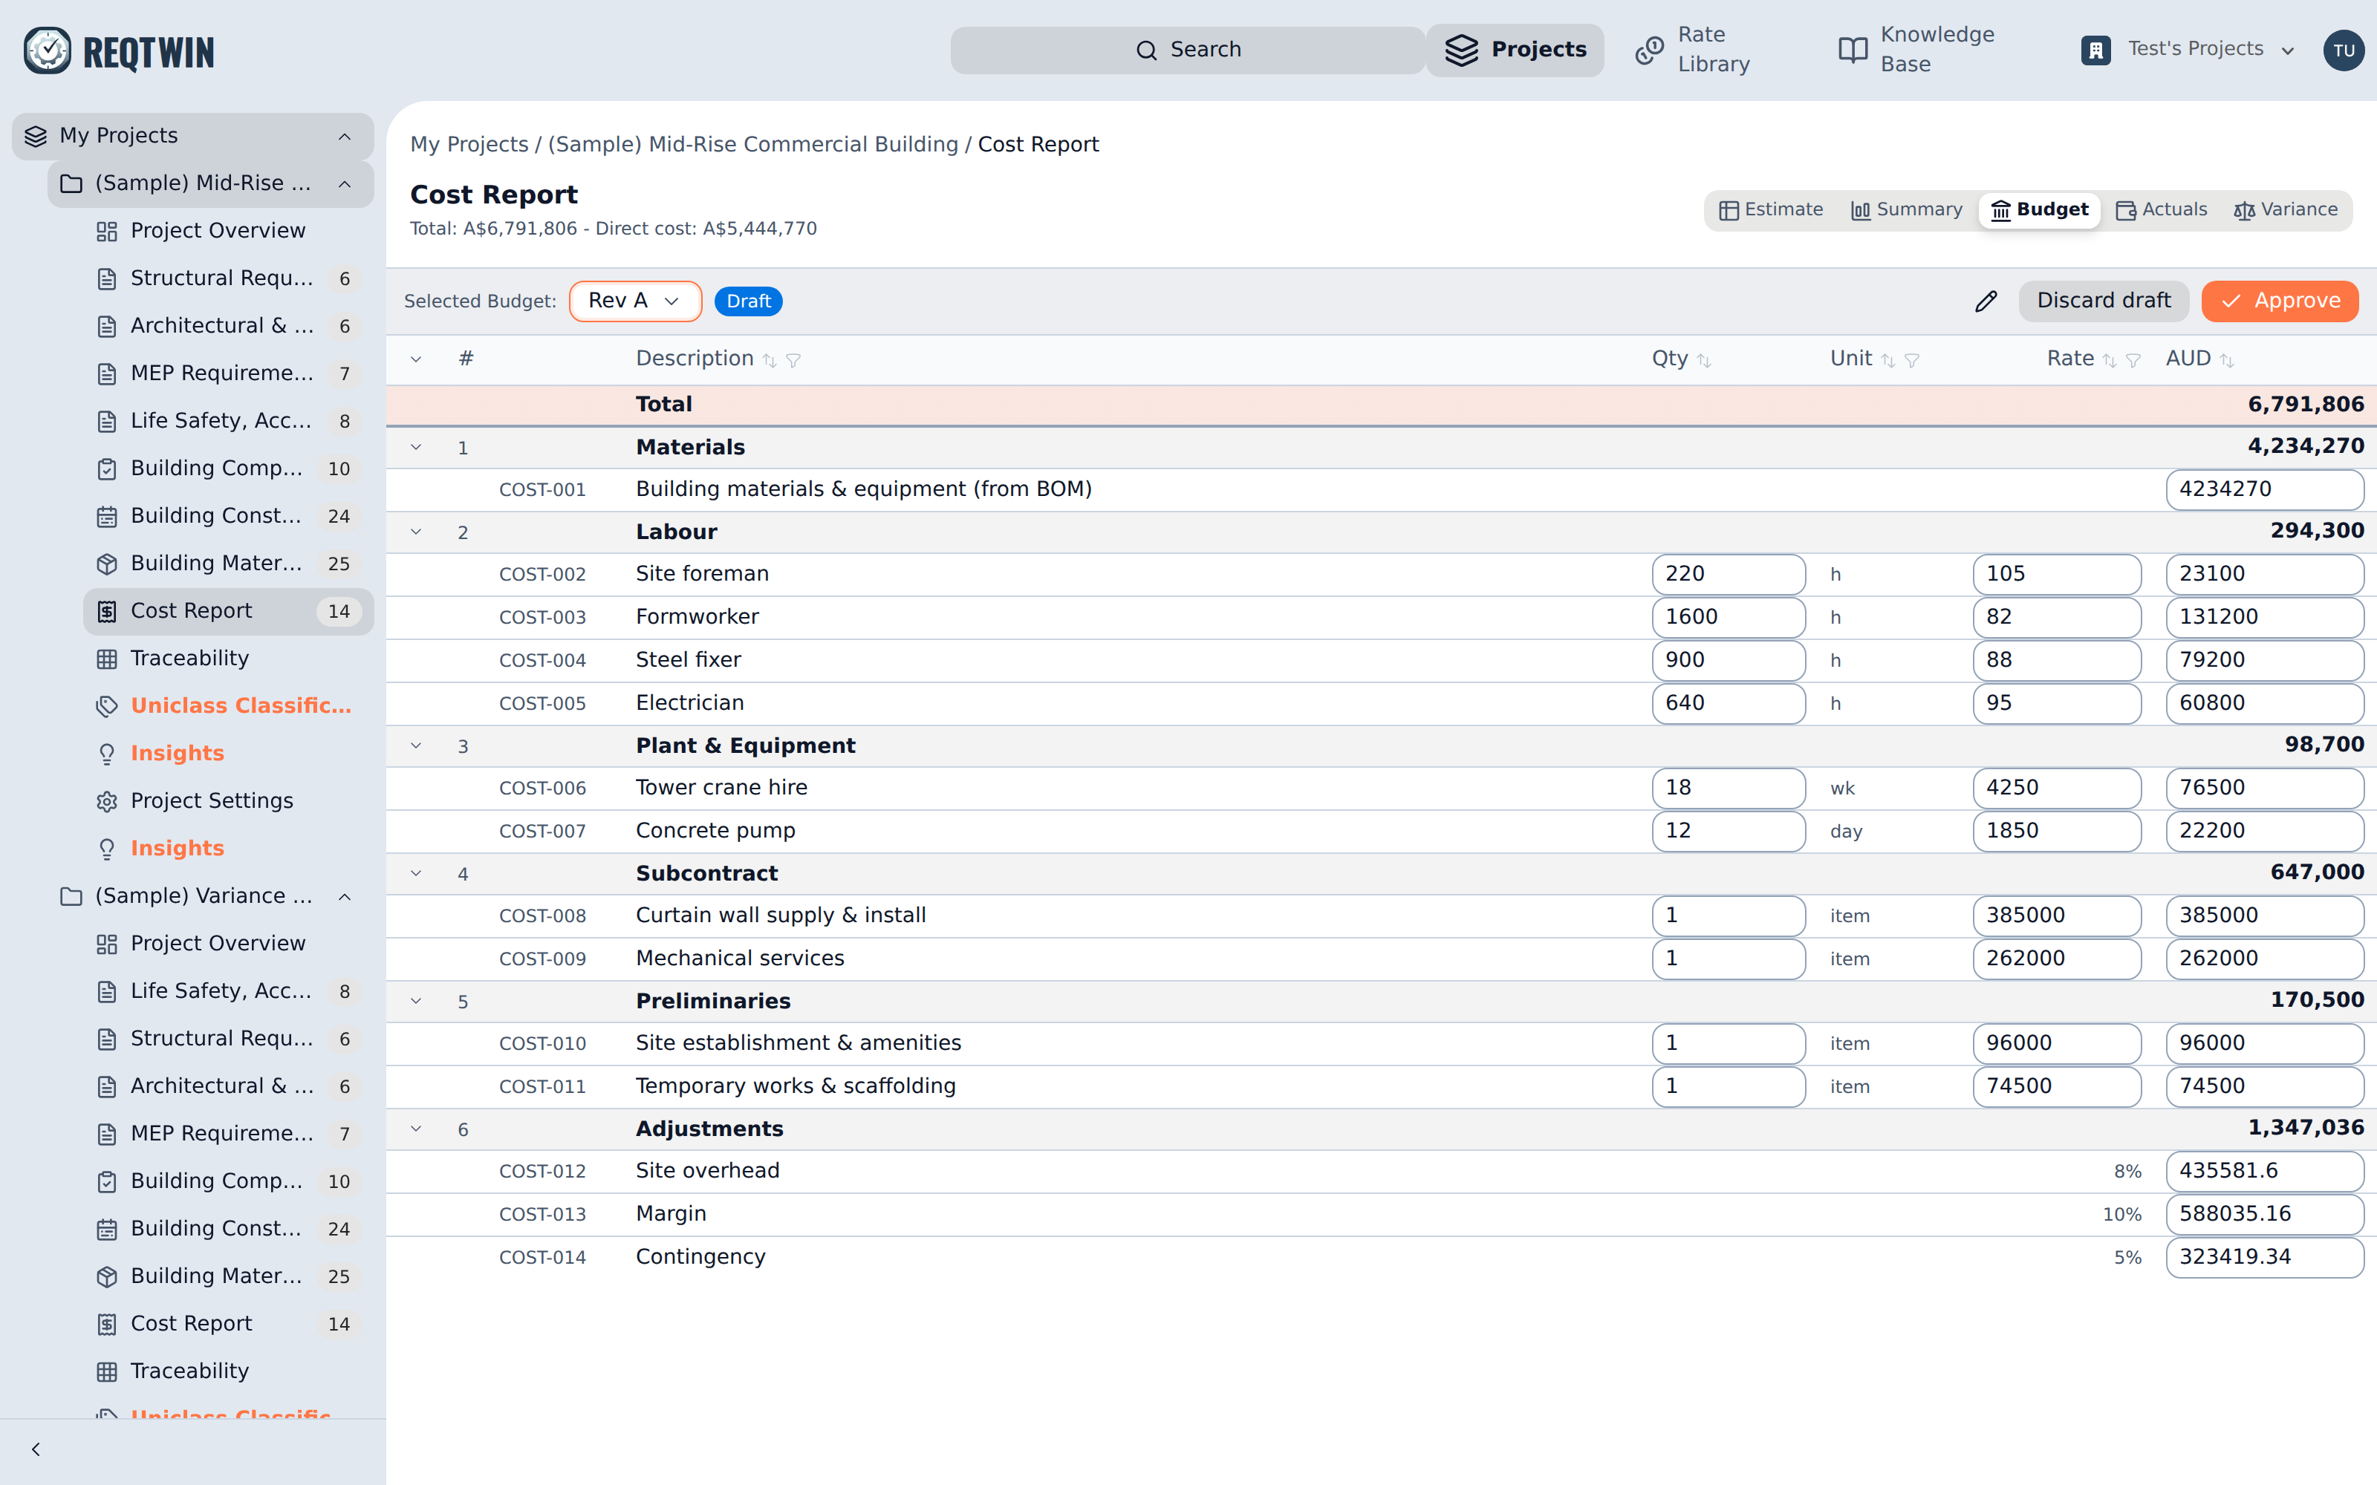Click the ReqTwin logo icon
The height and width of the screenshot is (1485, 2377).
point(47,50)
